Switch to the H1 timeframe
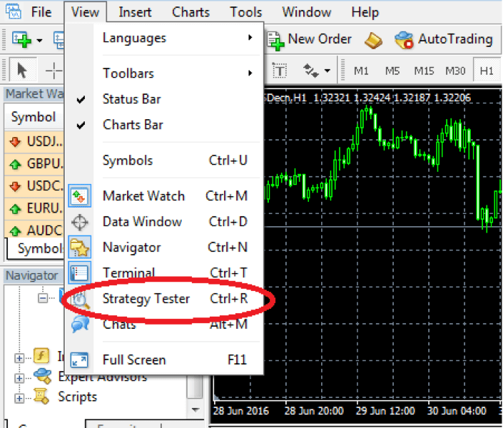This screenshot has width=503, height=428. coord(487,71)
